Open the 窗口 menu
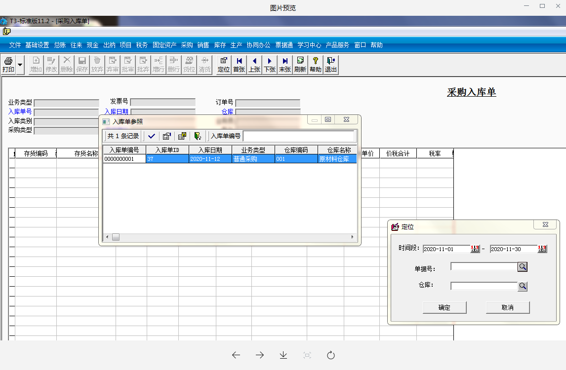This screenshot has height=370, width=566. coord(360,45)
